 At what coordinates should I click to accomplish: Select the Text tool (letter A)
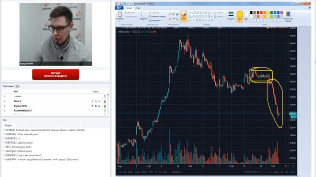pyautogui.click(x=177, y=14)
